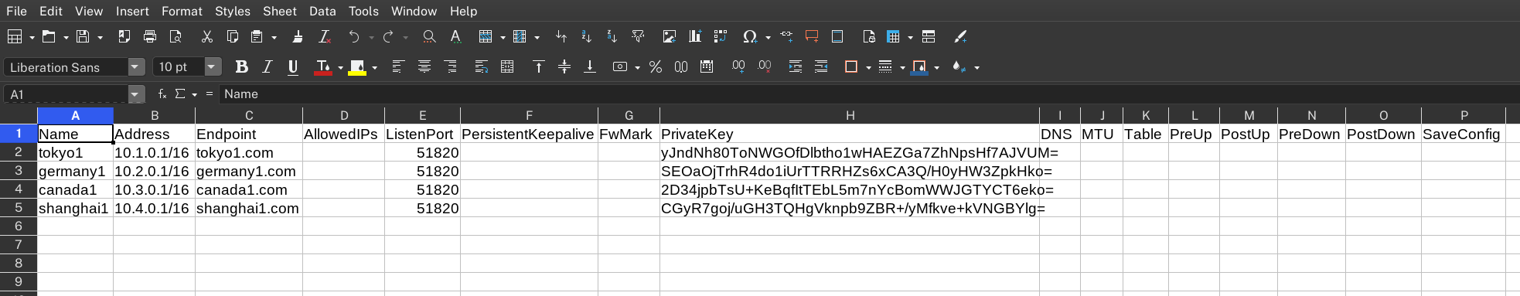
Task: Expand the font name dropdown
Action: click(136, 67)
